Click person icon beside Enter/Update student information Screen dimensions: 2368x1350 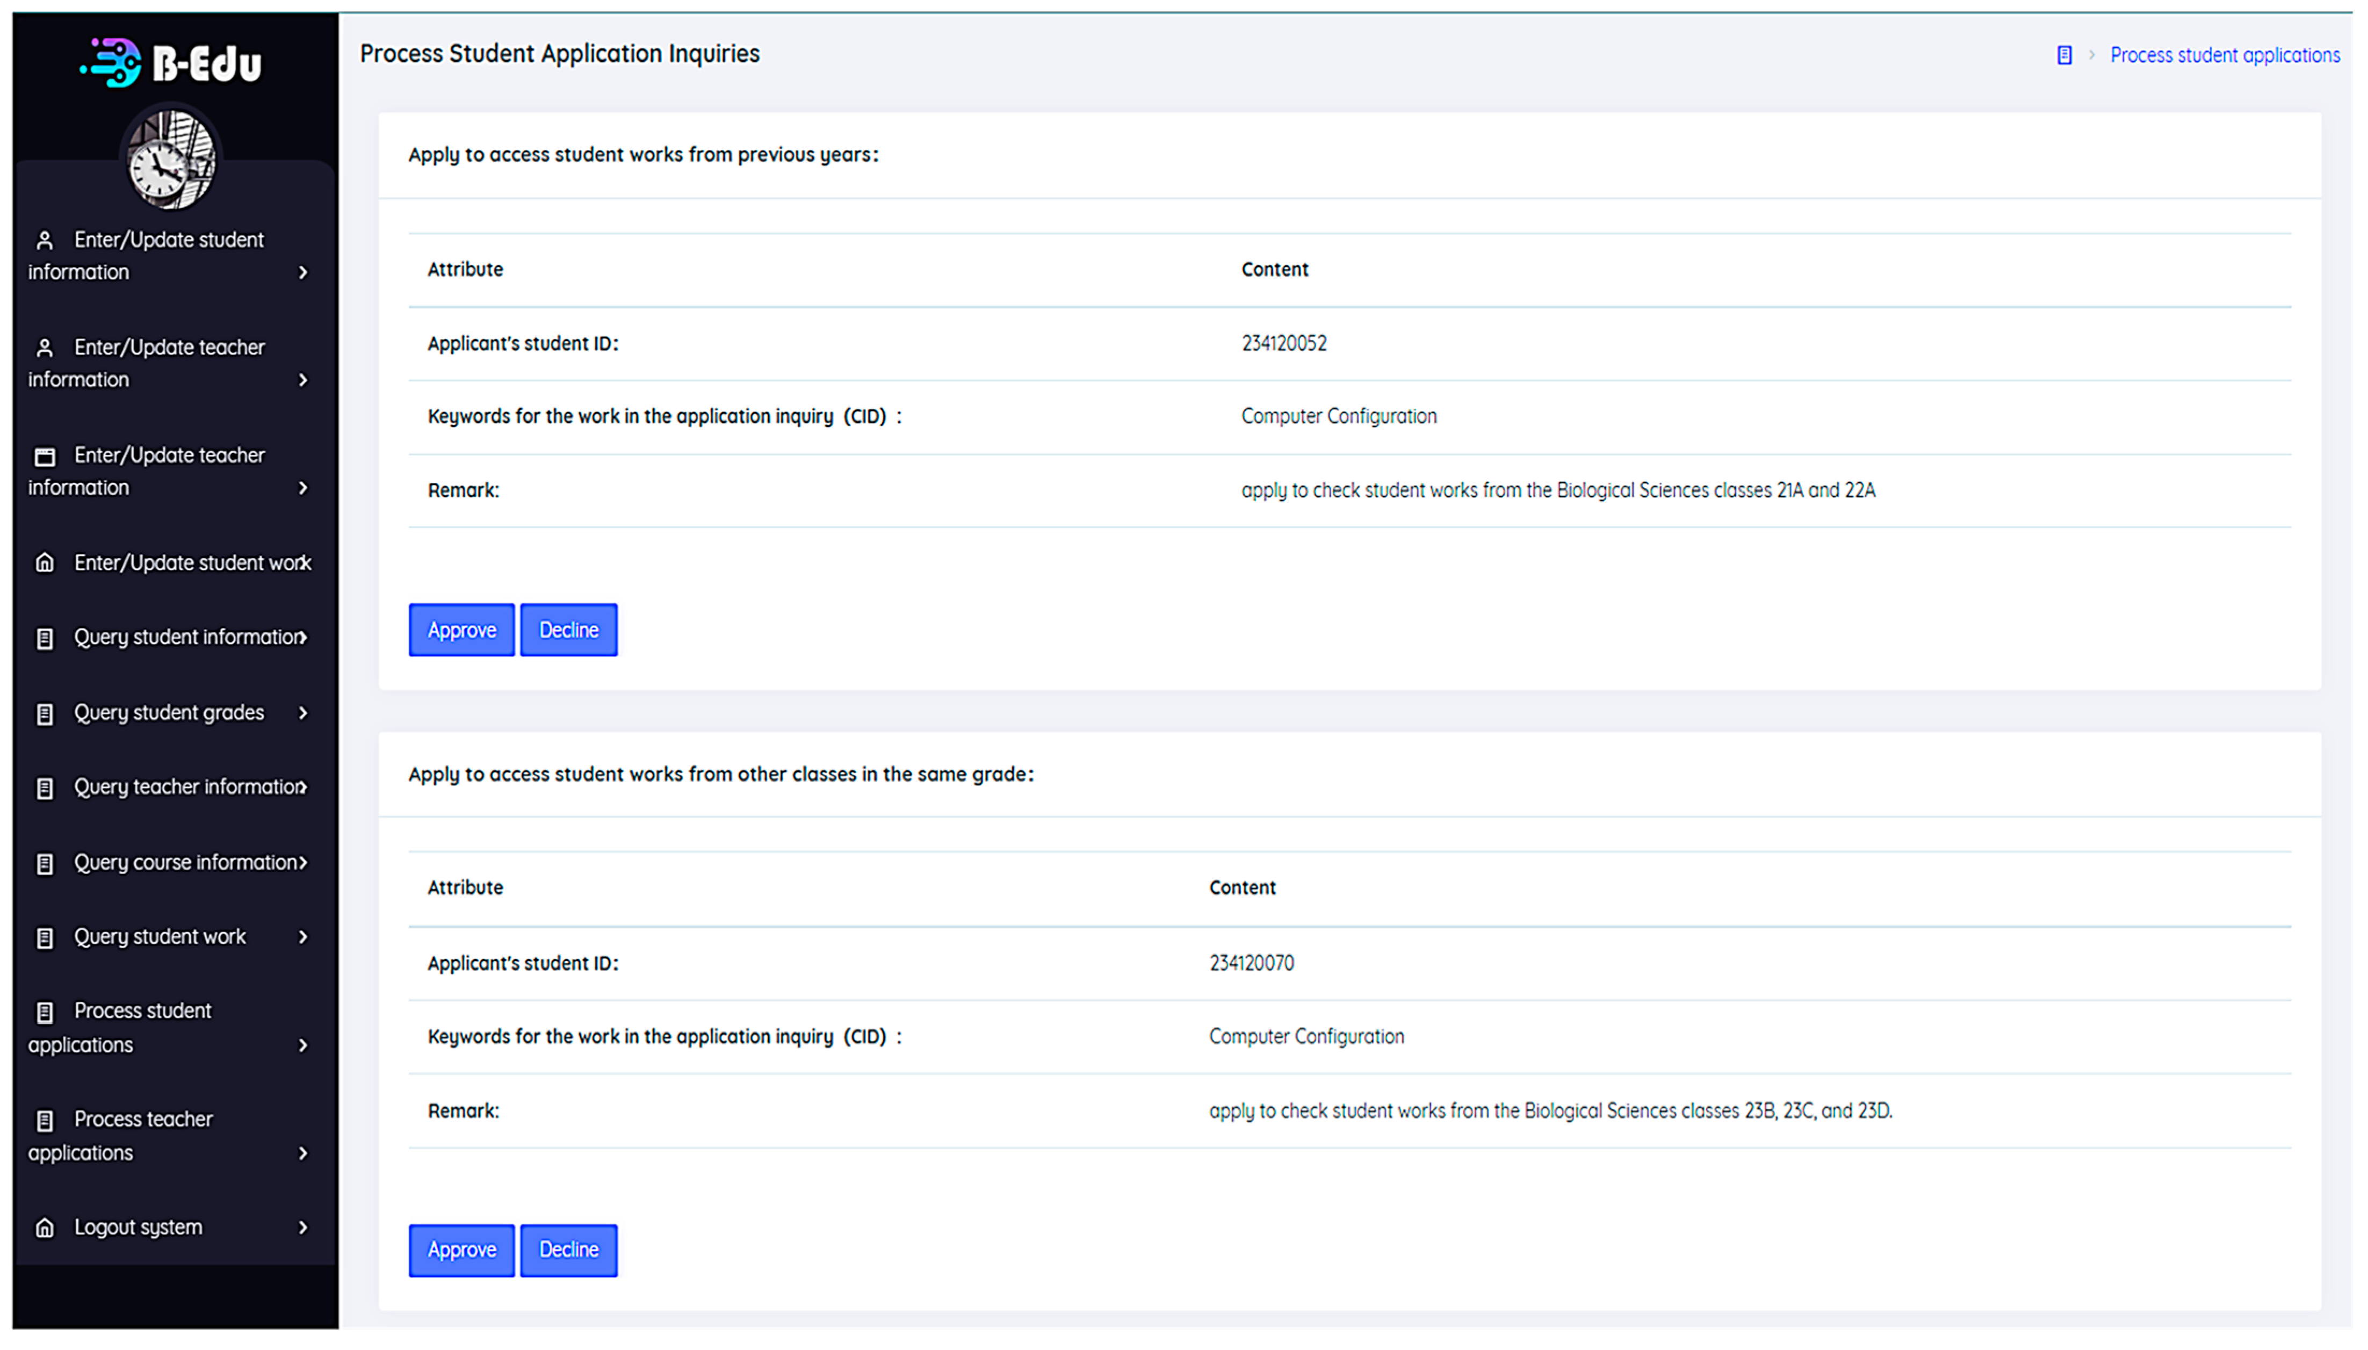pos(45,240)
